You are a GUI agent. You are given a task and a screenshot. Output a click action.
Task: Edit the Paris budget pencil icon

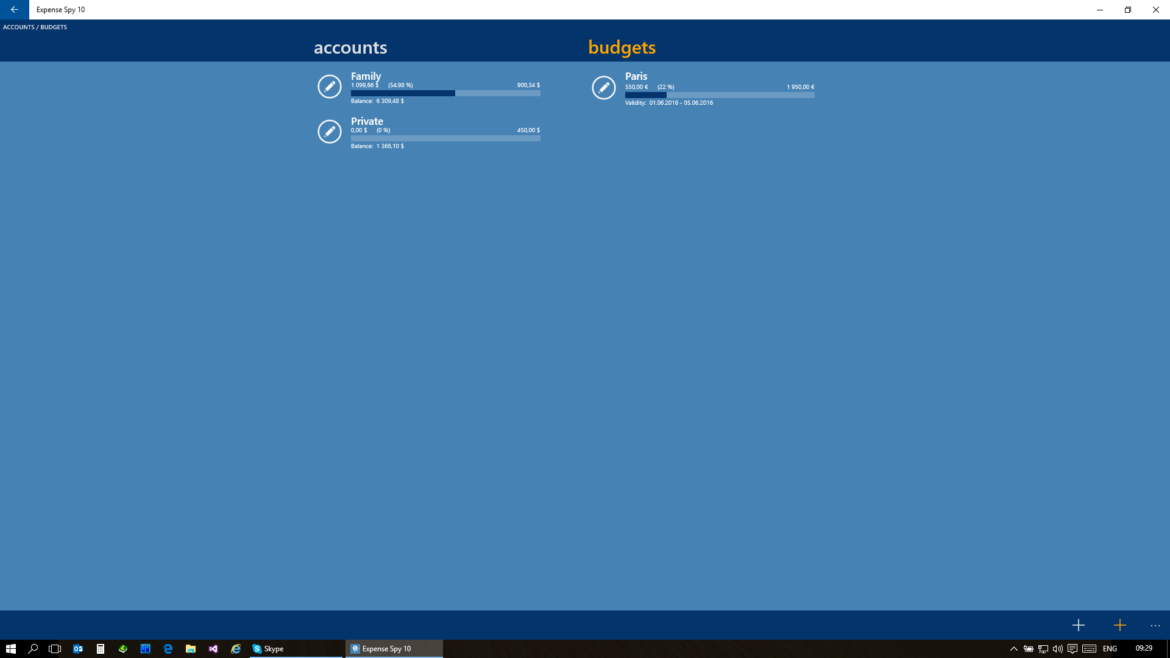tap(604, 88)
